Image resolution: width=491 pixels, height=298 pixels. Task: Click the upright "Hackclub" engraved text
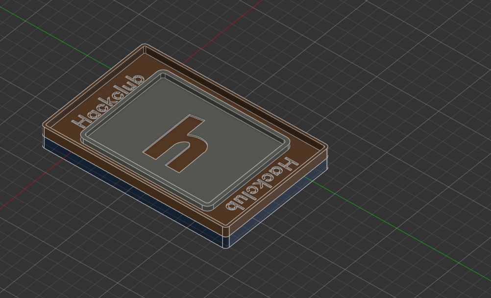click(108, 101)
